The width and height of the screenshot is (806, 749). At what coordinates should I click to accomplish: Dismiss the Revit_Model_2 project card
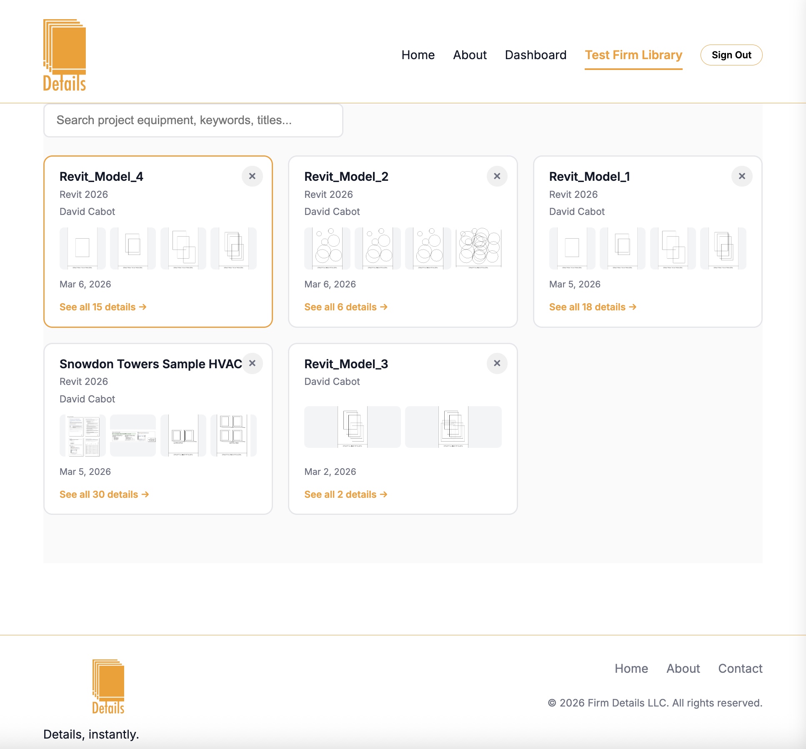click(497, 176)
